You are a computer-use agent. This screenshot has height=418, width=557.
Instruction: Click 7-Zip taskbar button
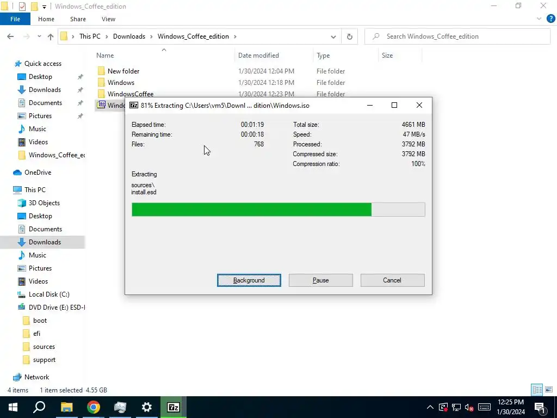(x=173, y=407)
